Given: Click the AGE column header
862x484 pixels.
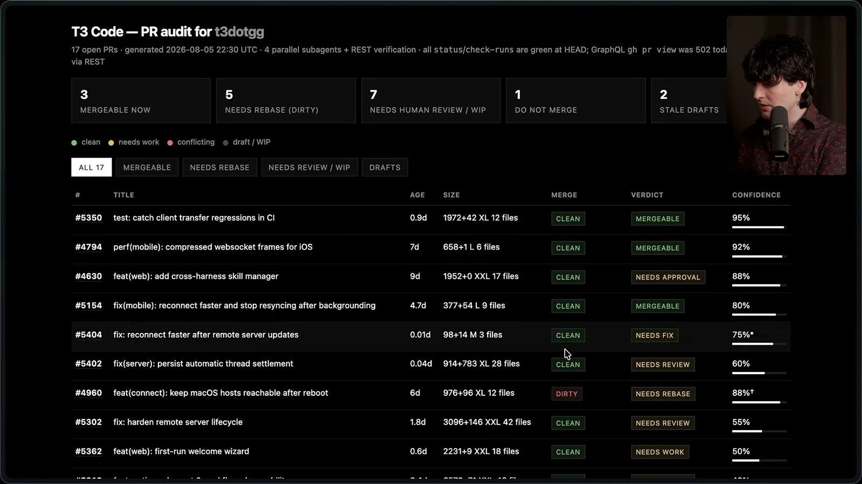Looking at the screenshot, I should tap(417, 195).
